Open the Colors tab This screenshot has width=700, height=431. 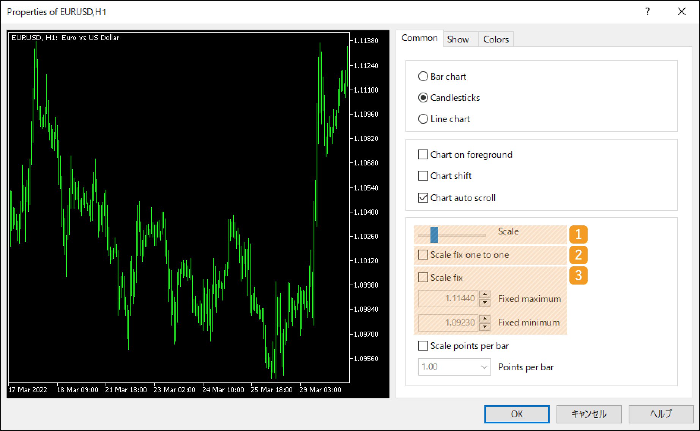click(496, 39)
